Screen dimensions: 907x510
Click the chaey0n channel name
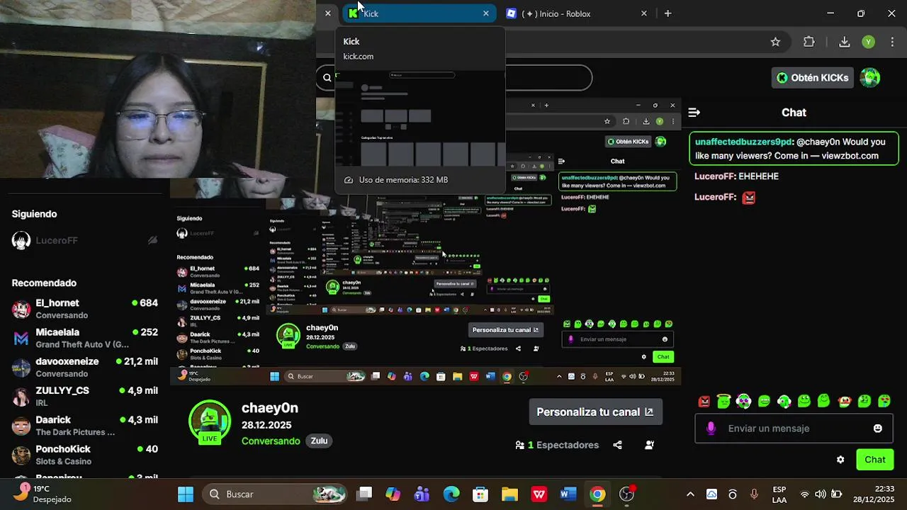tap(270, 408)
